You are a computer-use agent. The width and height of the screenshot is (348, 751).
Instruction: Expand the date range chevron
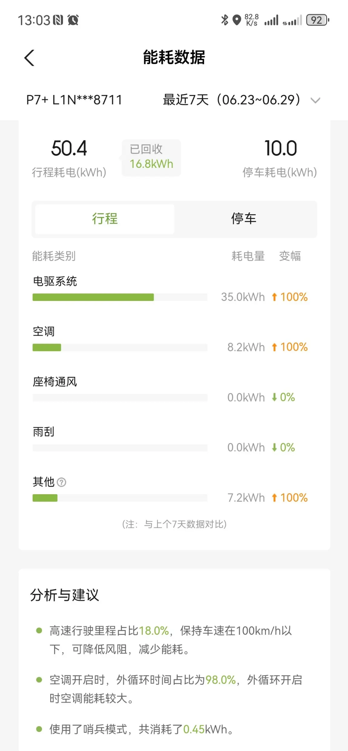point(315,100)
